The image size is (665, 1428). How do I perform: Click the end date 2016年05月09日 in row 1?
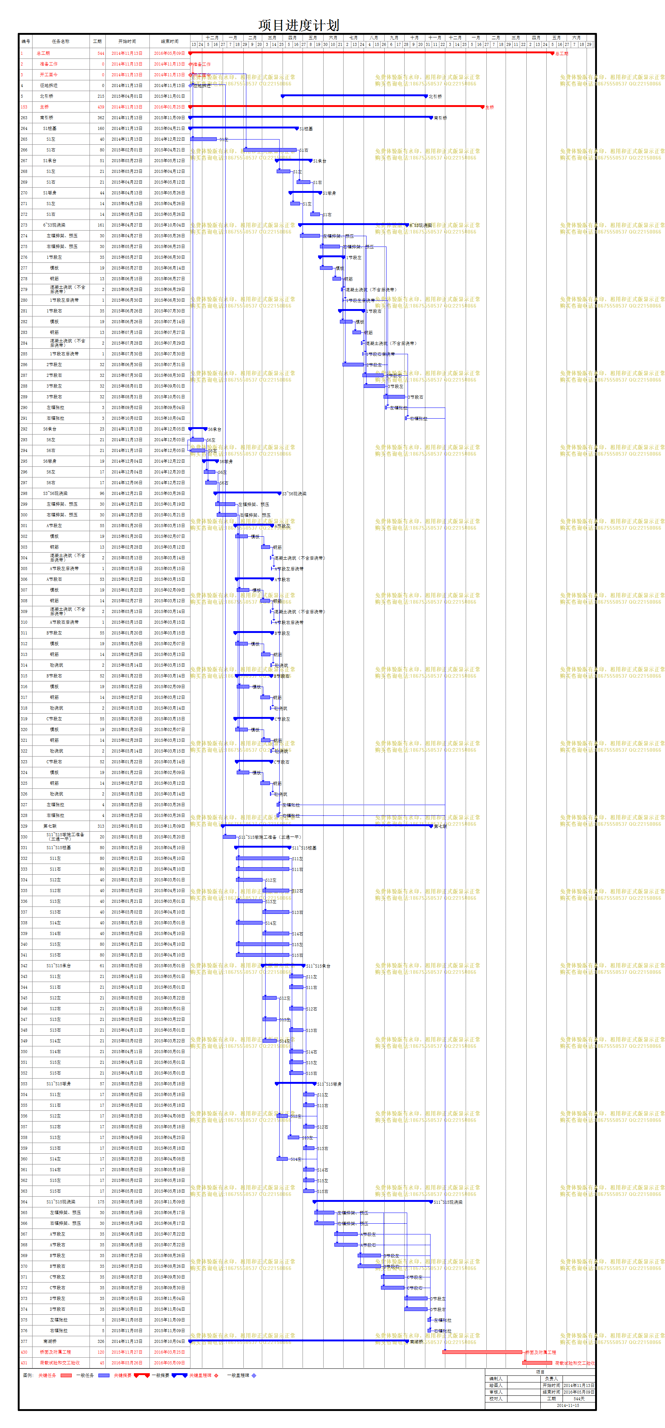click(x=169, y=54)
